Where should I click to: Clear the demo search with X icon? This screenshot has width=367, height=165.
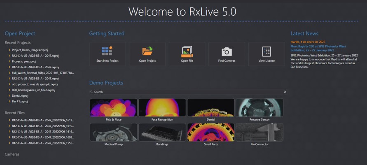pos(285,92)
